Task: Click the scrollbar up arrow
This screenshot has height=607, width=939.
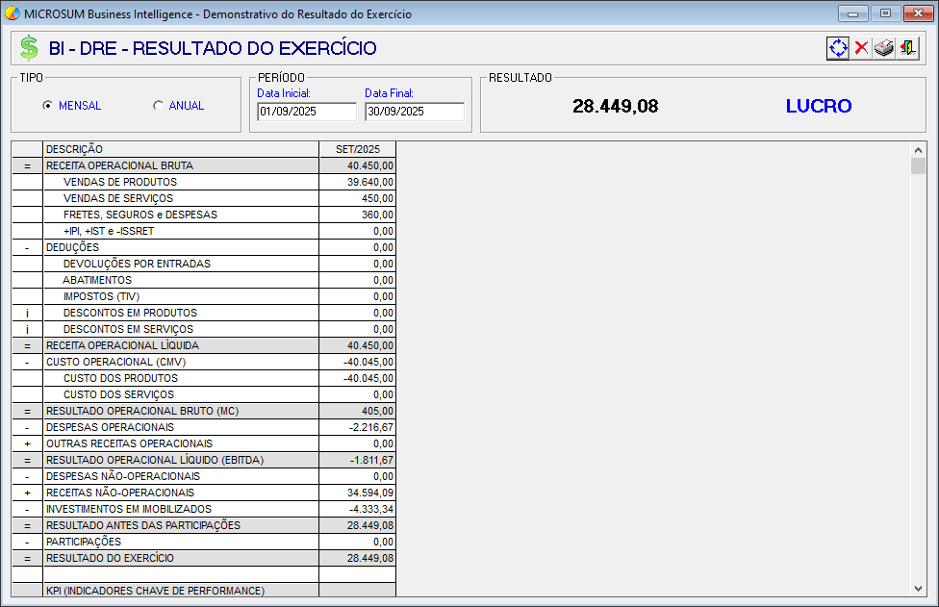Action: (918, 150)
